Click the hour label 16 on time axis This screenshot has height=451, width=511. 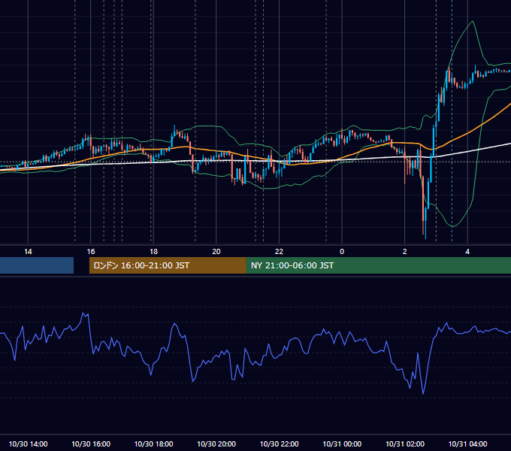[x=91, y=252]
